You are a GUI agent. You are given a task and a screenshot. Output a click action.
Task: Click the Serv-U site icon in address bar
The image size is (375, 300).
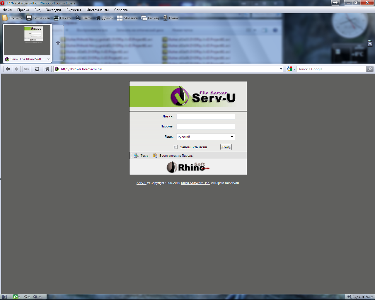click(57, 69)
